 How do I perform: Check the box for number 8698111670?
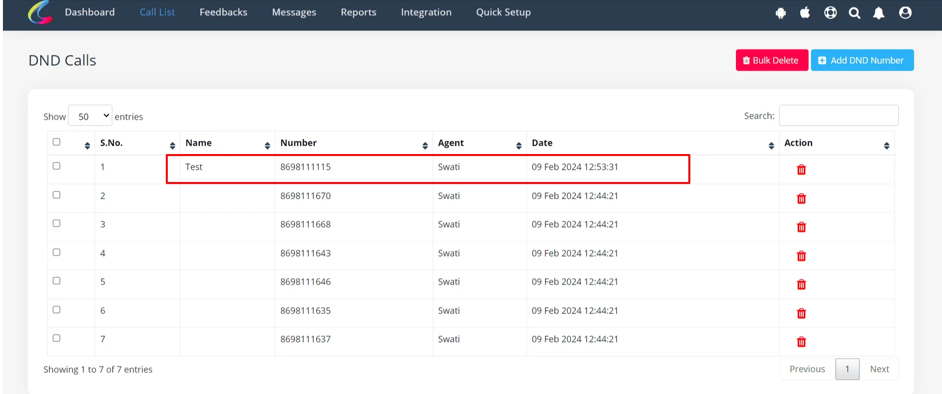(56, 195)
